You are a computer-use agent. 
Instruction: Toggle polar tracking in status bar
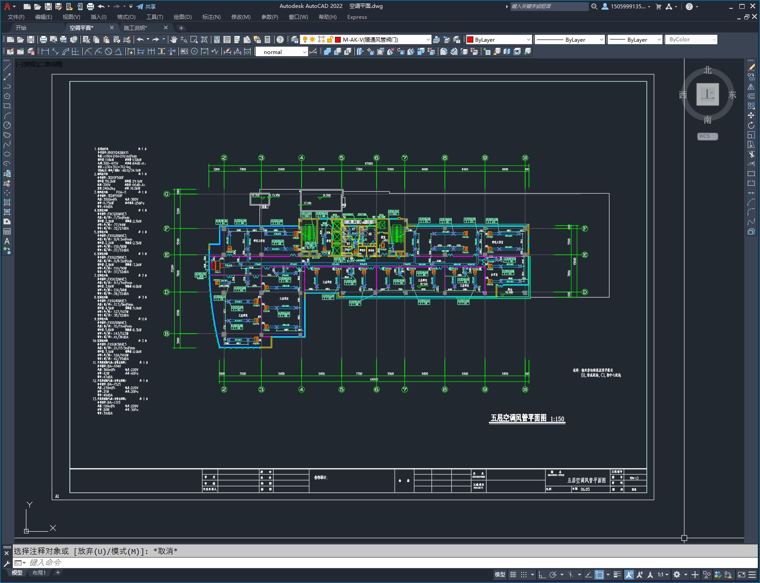point(553,574)
